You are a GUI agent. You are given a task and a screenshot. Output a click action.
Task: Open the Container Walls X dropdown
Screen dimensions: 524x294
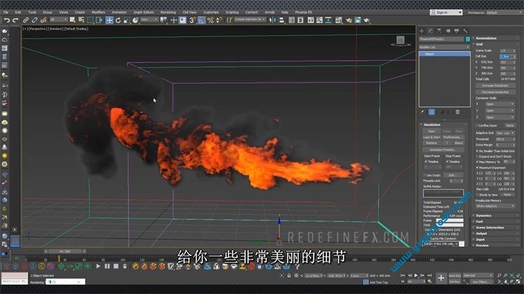tap(500, 104)
